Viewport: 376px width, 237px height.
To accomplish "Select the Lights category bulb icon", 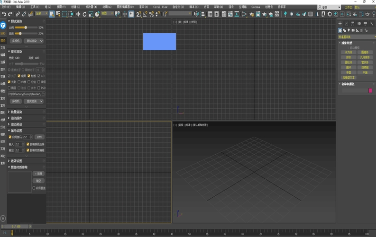I will click(349, 30).
